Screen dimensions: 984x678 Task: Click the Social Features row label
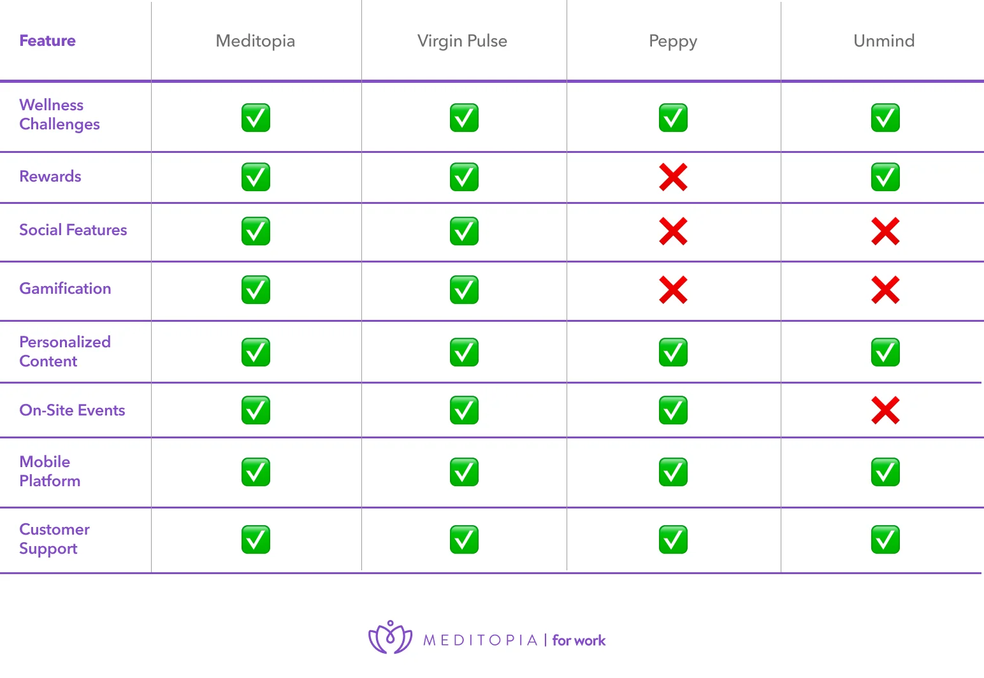73,230
